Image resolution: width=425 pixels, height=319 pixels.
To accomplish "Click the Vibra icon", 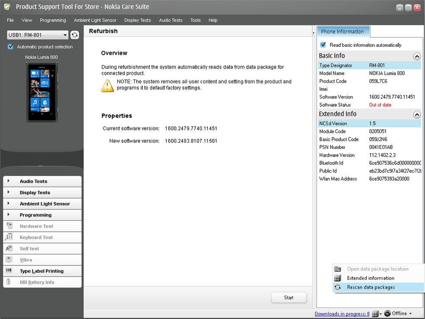I will click(x=9, y=259).
